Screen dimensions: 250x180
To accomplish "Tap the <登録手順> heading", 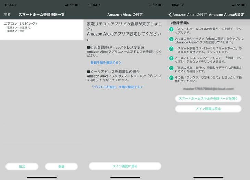I will [x=180, y=23].
